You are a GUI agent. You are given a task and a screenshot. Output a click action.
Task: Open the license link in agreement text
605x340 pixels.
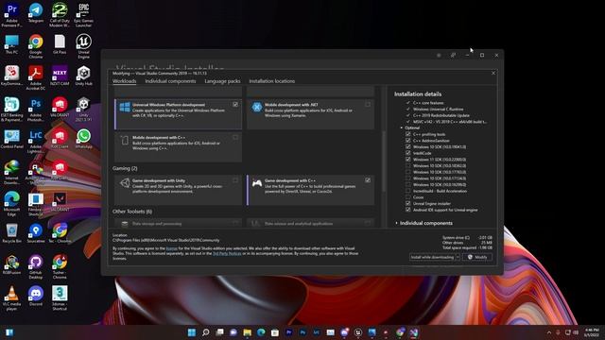pyautogui.click(x=172, y=248)
